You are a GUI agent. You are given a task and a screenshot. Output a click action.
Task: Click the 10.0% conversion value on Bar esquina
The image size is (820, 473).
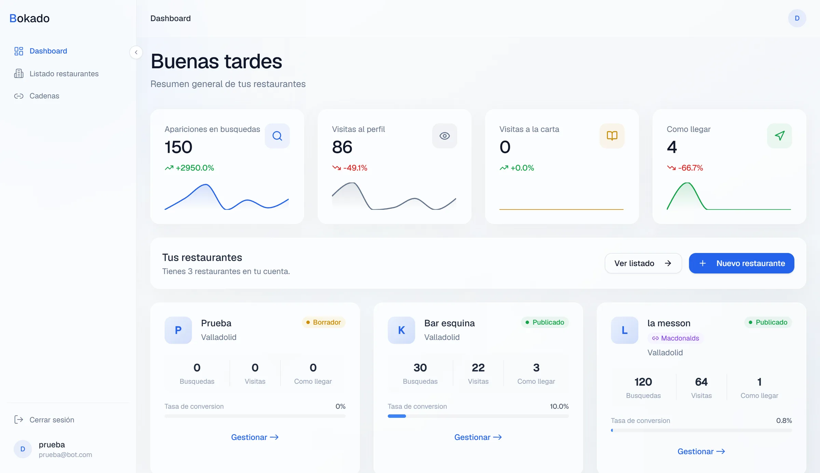click(x=559, y=407)
